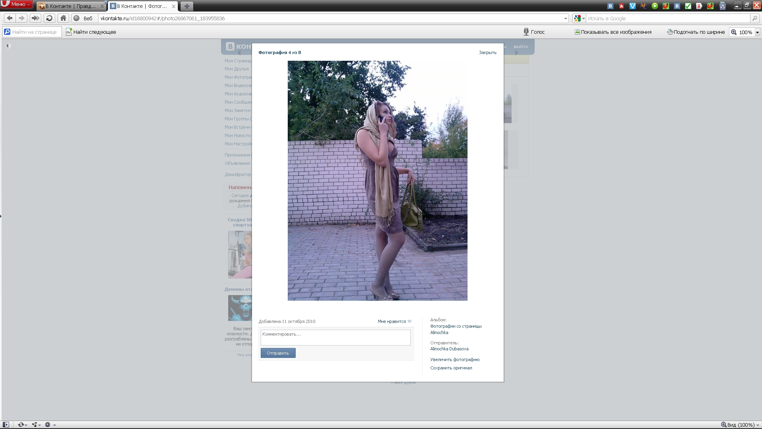Toggle the side panel button in status bar
This screenshot has height=429, width=762.
6,425
